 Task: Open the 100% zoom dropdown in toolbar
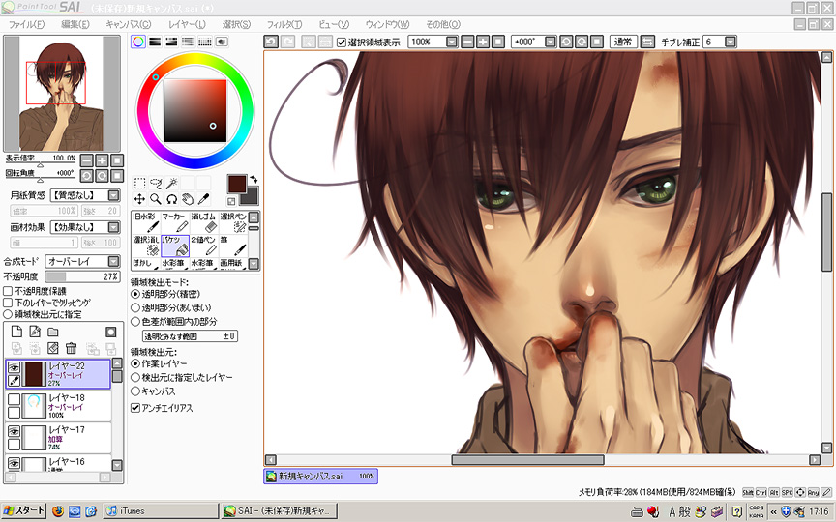[x=452, y=42]
